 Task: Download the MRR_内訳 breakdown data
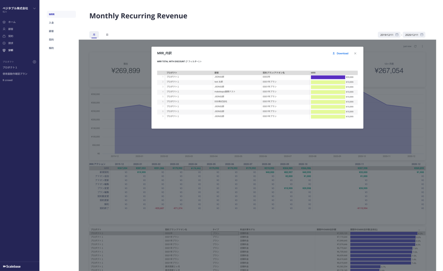pos(340,53)
